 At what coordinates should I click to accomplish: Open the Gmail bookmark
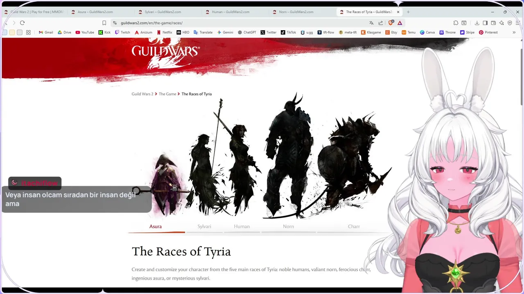pos(46,32)
